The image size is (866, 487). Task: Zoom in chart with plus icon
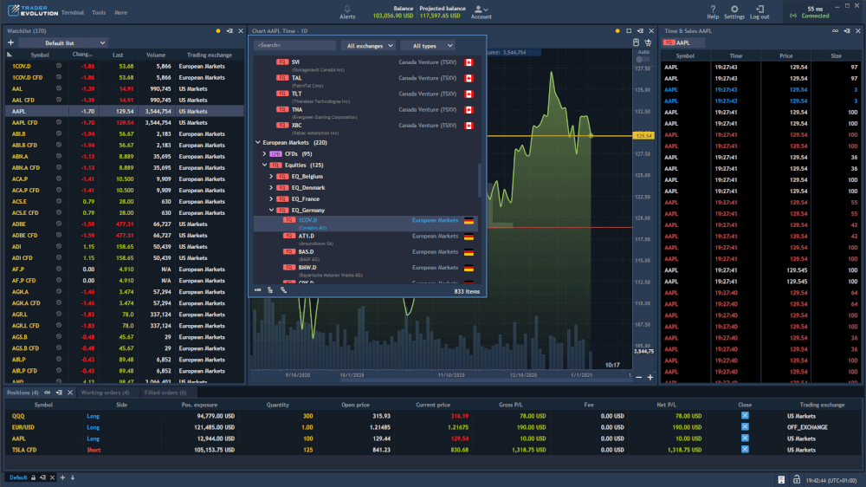click(650, 378)
